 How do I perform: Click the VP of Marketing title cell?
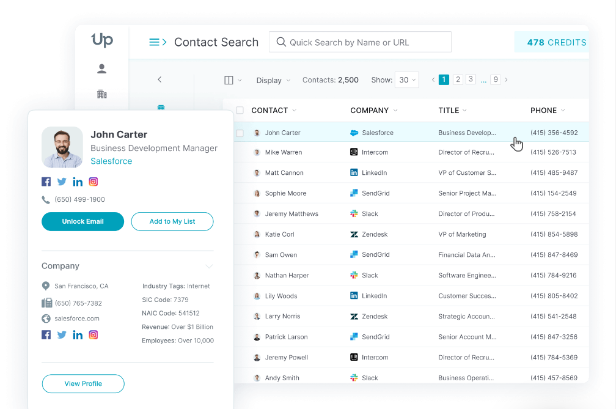(462, 234)
